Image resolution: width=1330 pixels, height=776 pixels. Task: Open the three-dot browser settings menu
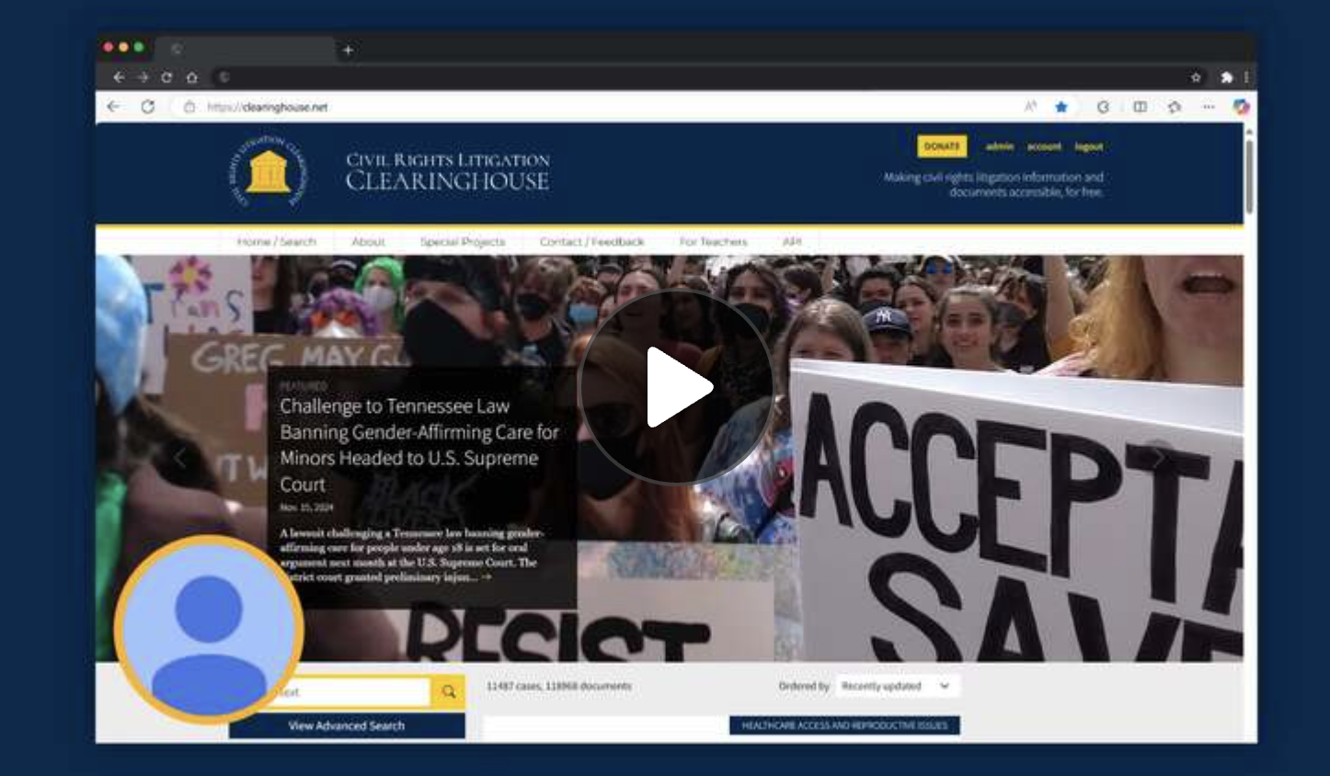[x=1209, y=107]
